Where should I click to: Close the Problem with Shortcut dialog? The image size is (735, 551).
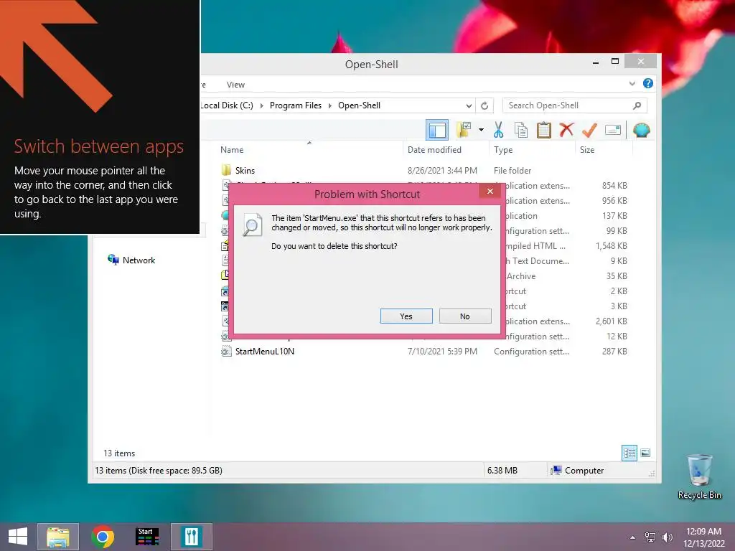[x=490, y=191]
